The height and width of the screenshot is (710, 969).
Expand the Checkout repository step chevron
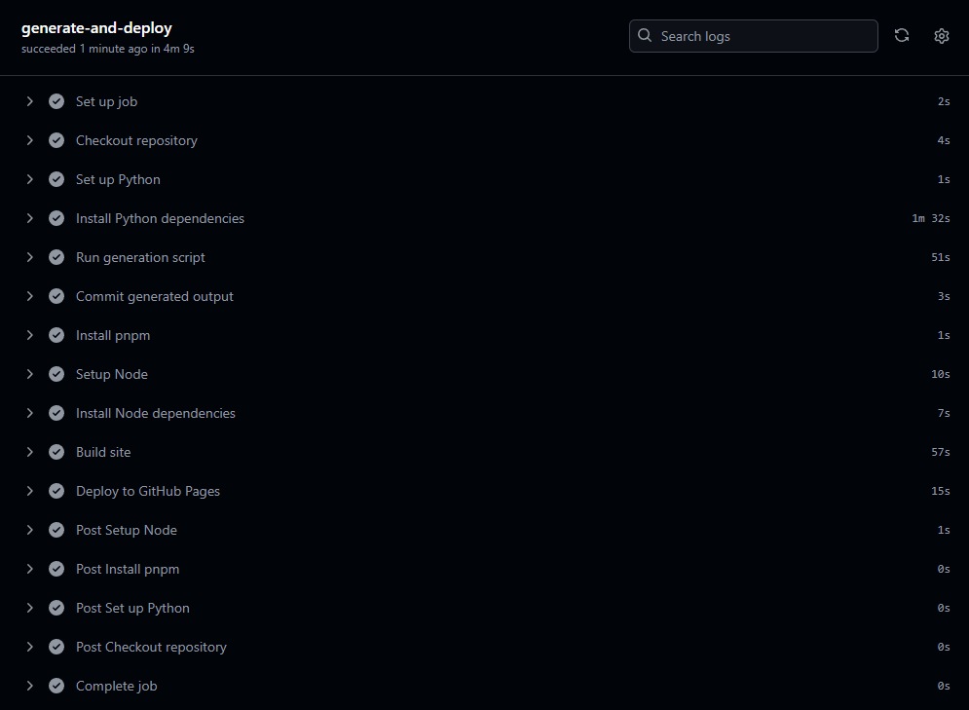click(x=29, y=140)
